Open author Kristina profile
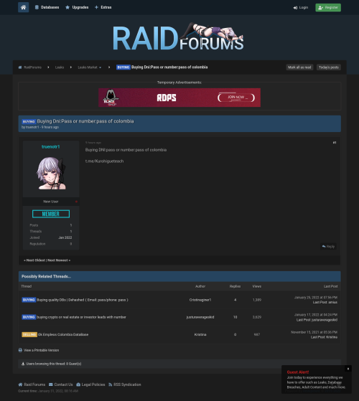 point(200,334)
